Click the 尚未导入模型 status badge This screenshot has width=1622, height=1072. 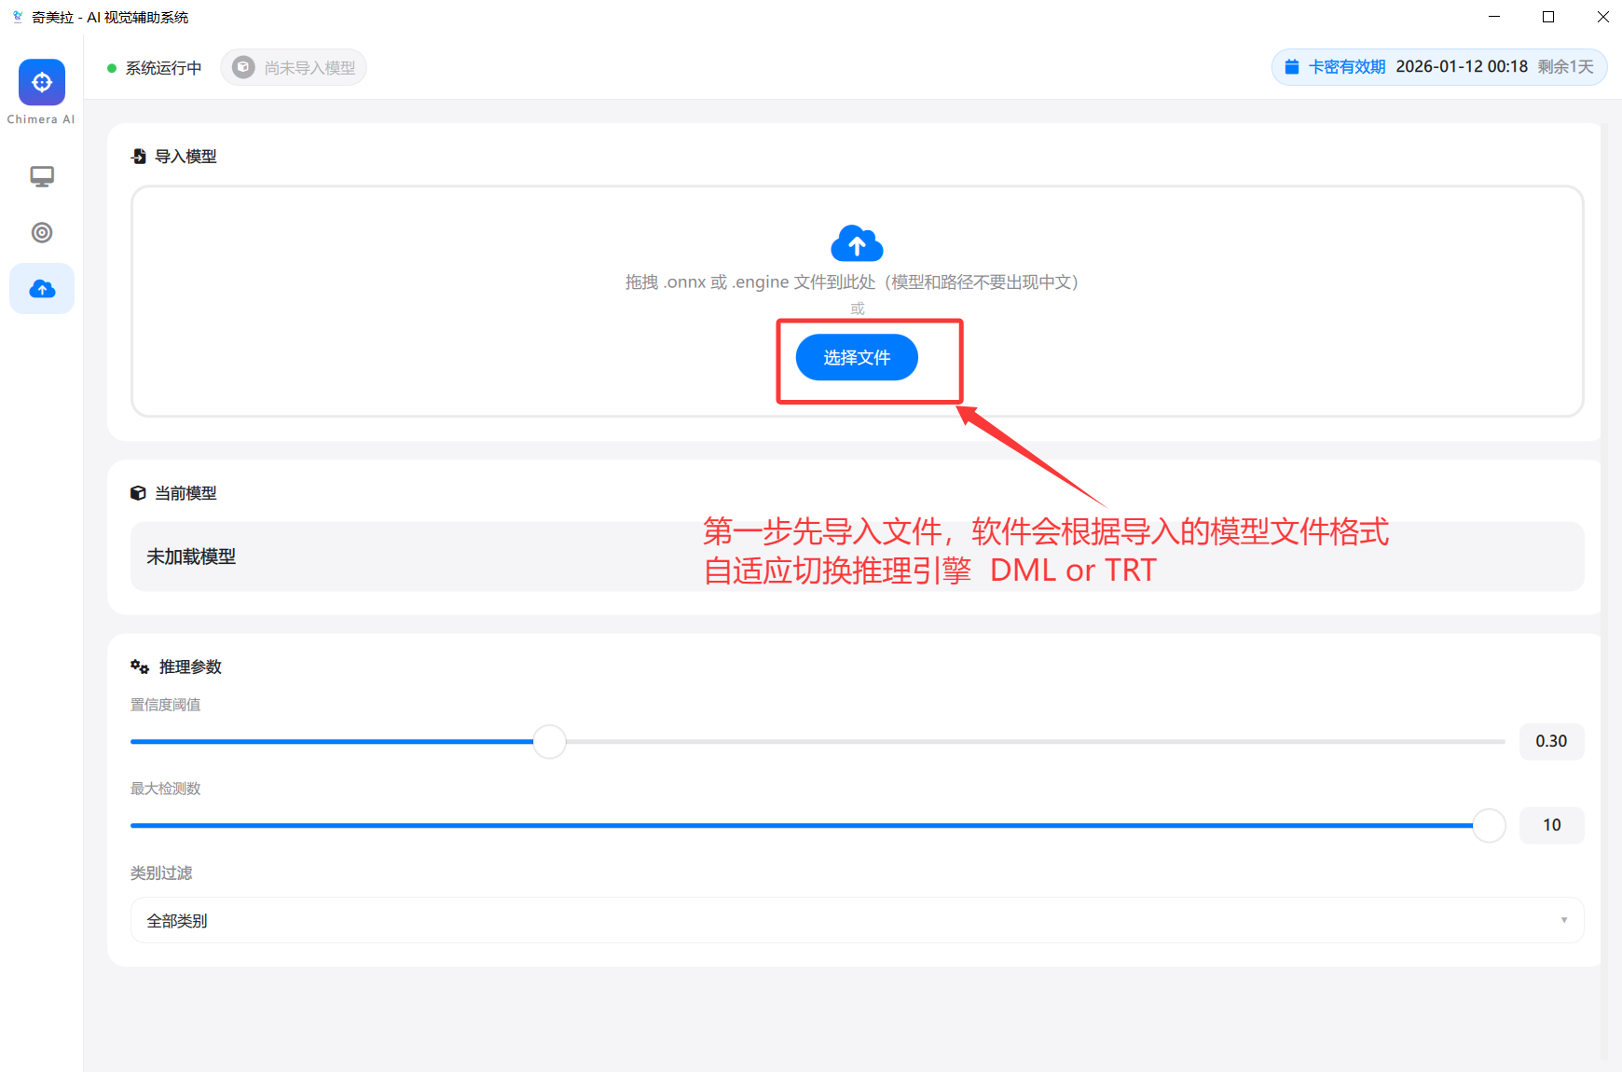pyautogui.click(x=294, y=67)
